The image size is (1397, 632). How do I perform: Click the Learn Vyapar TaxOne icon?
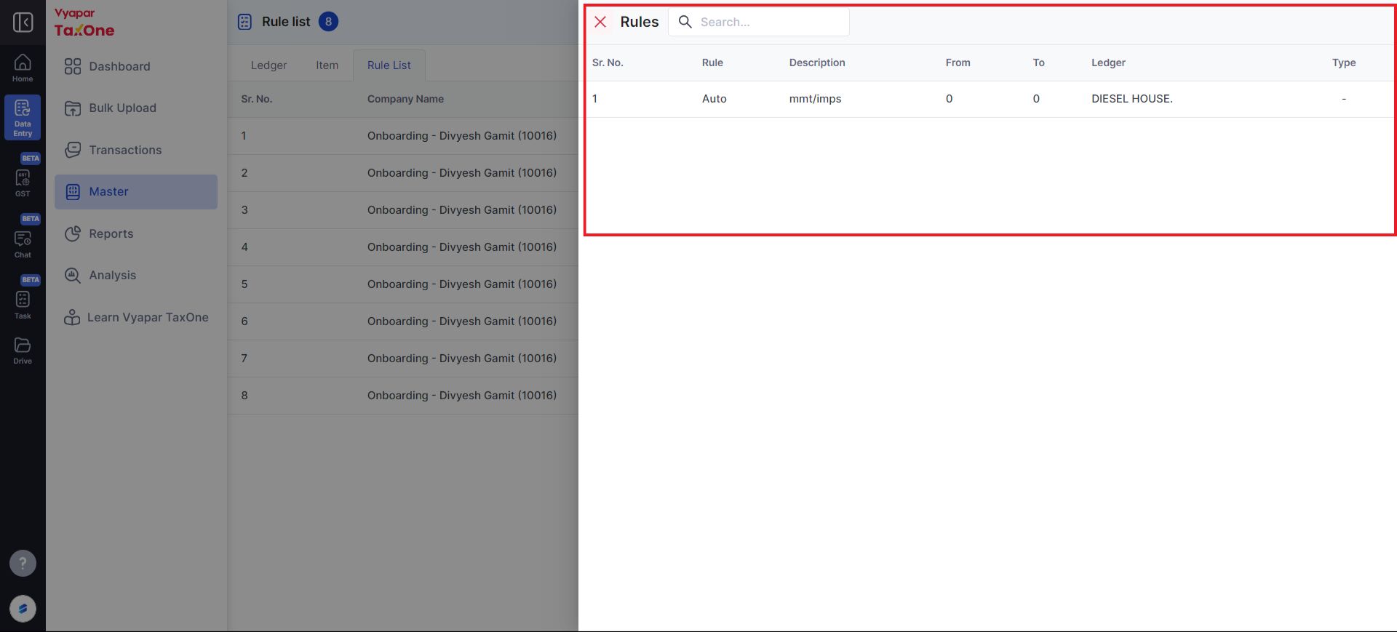tap(72, 317)
